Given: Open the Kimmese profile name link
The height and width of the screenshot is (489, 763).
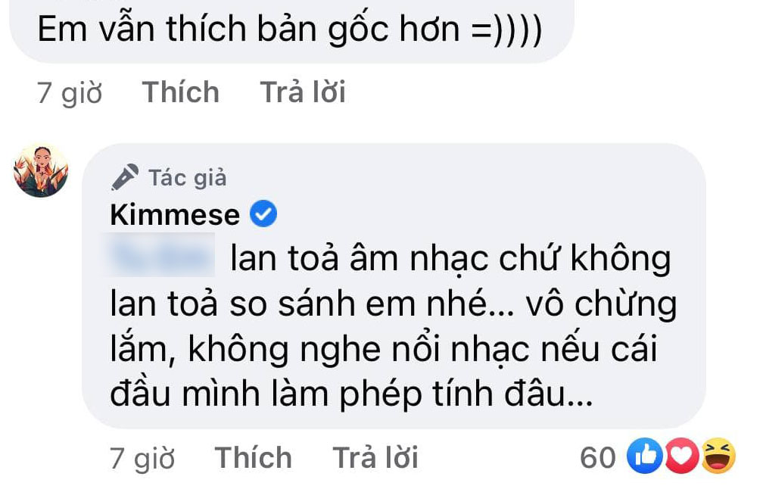Looking at the screenshot, I should [x=175, y=214].
